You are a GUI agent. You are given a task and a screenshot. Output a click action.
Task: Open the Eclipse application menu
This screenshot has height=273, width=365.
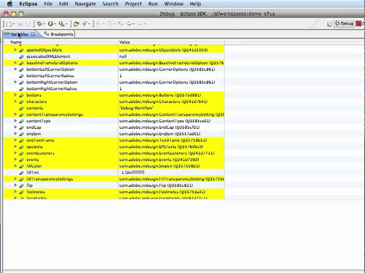coord(28,4)
